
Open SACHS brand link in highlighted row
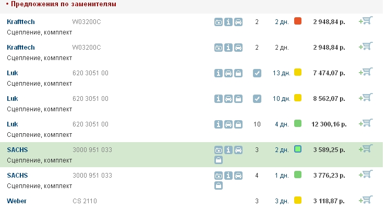(17, 149)
